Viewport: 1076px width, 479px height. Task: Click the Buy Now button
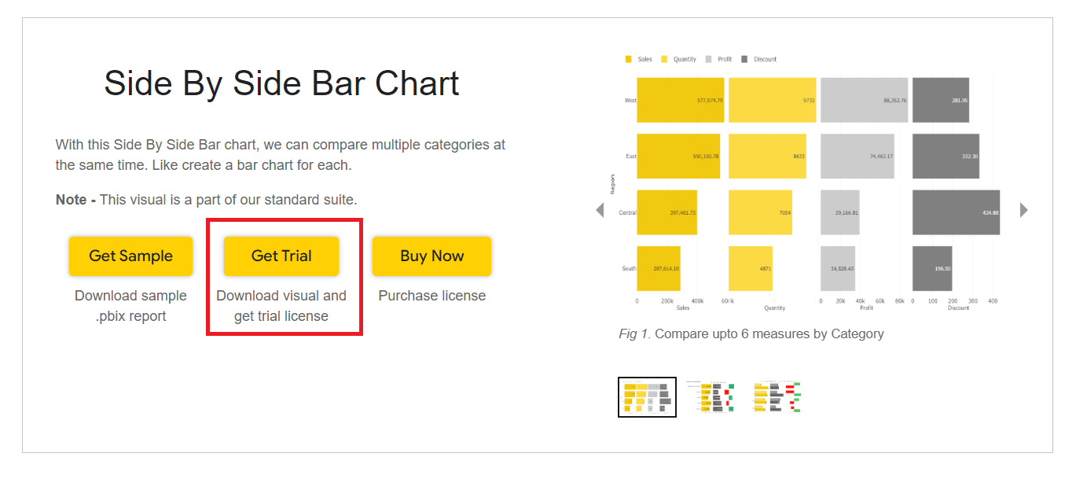[432, 256]
